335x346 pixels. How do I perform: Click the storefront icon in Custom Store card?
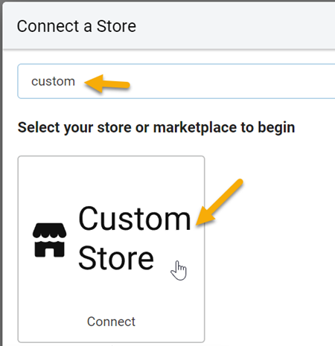(x=50, y=240)
